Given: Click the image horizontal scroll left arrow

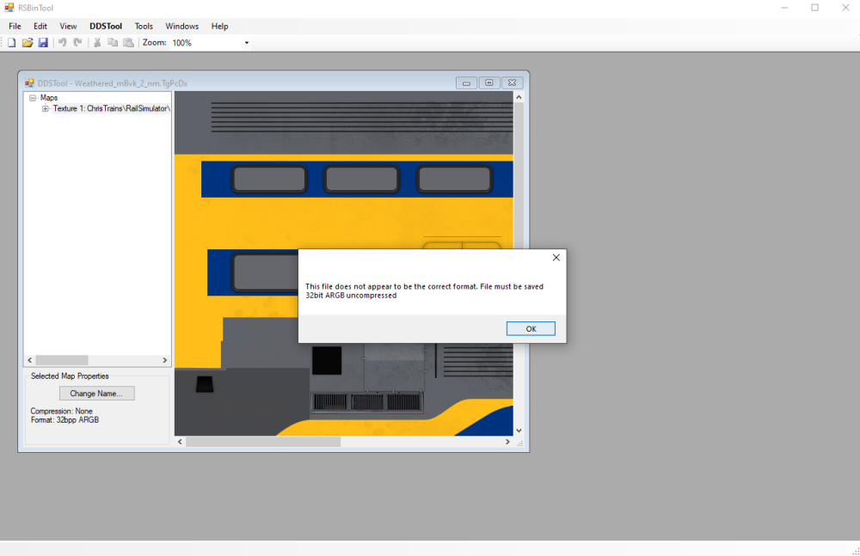Looking at the screenshot, I should (x=180, y=442).
